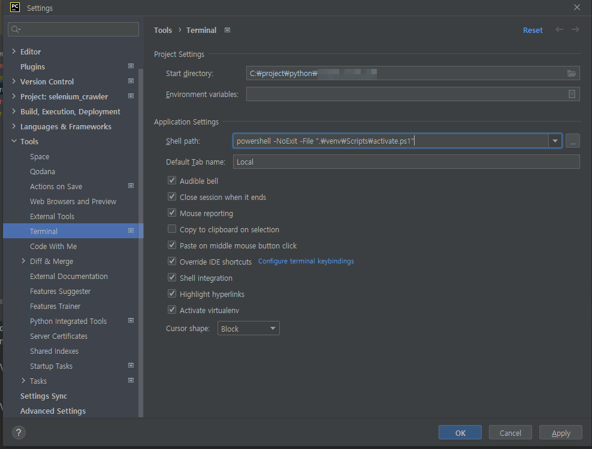Collapse the Tools section
Screen dimensions: 592x449
pos(14,141)
